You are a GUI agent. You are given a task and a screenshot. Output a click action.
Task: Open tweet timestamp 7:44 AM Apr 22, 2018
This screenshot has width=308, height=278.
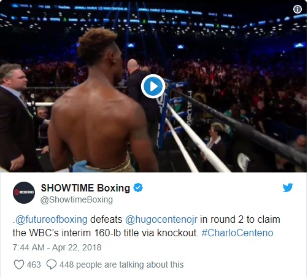pos(57,247)
